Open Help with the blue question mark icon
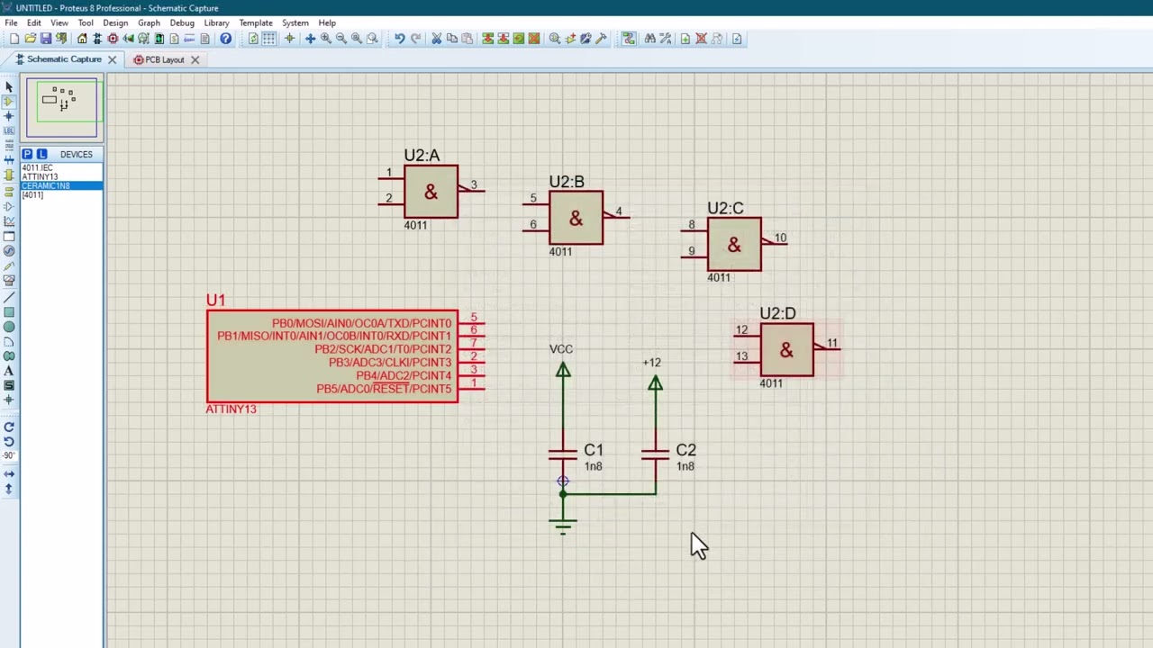 pyautogui.click(x=225, y=39)
